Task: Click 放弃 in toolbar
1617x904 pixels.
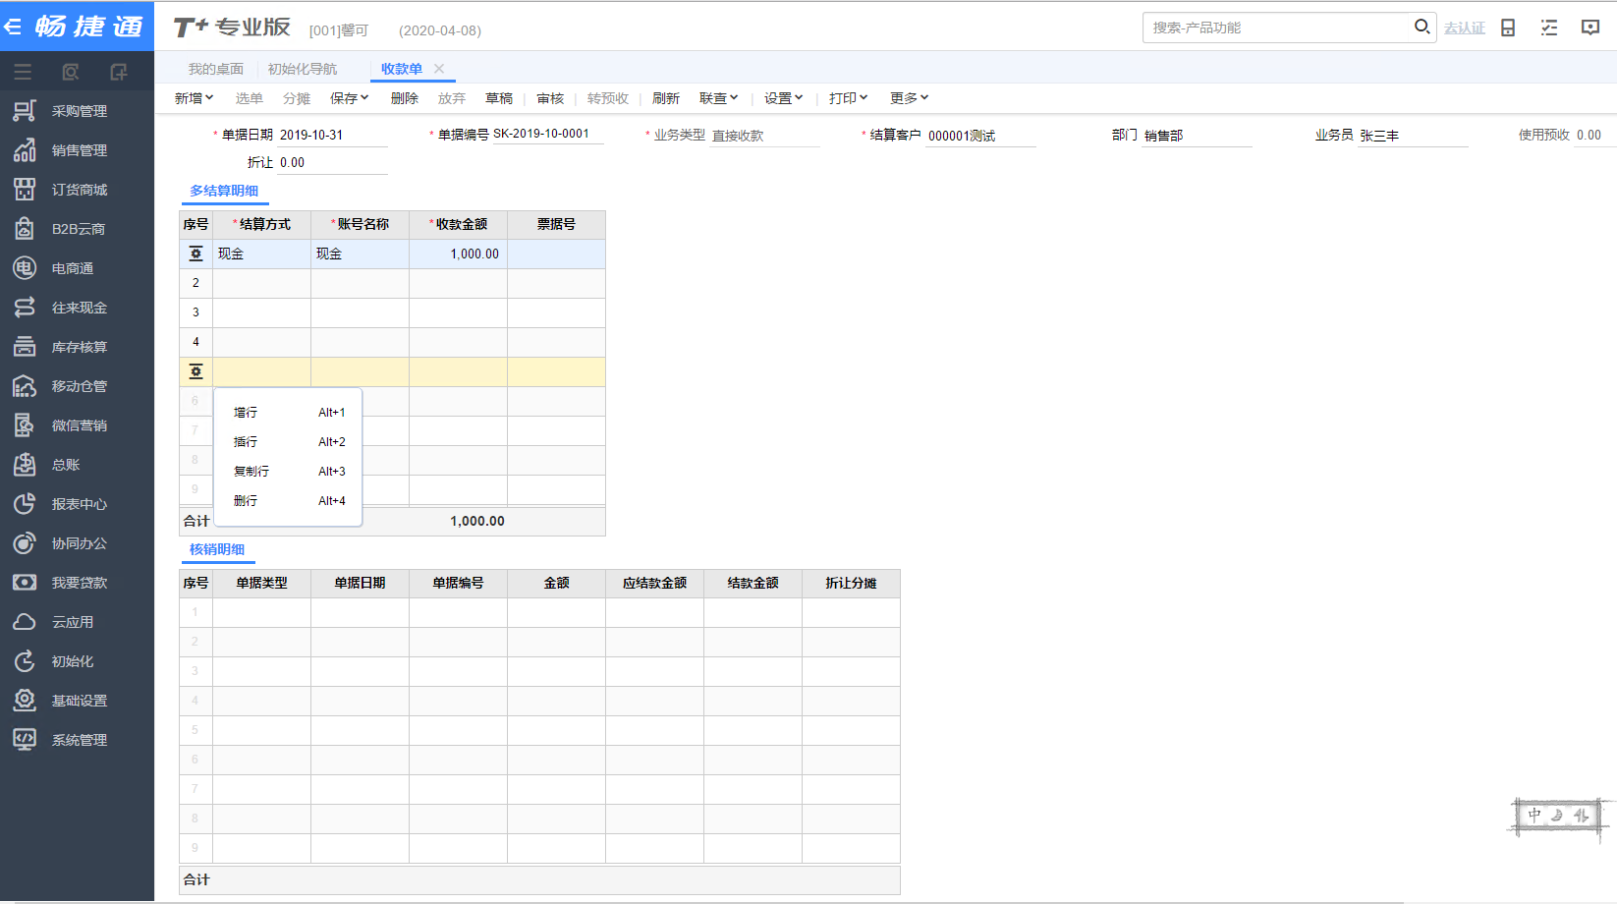Action: 452,98
